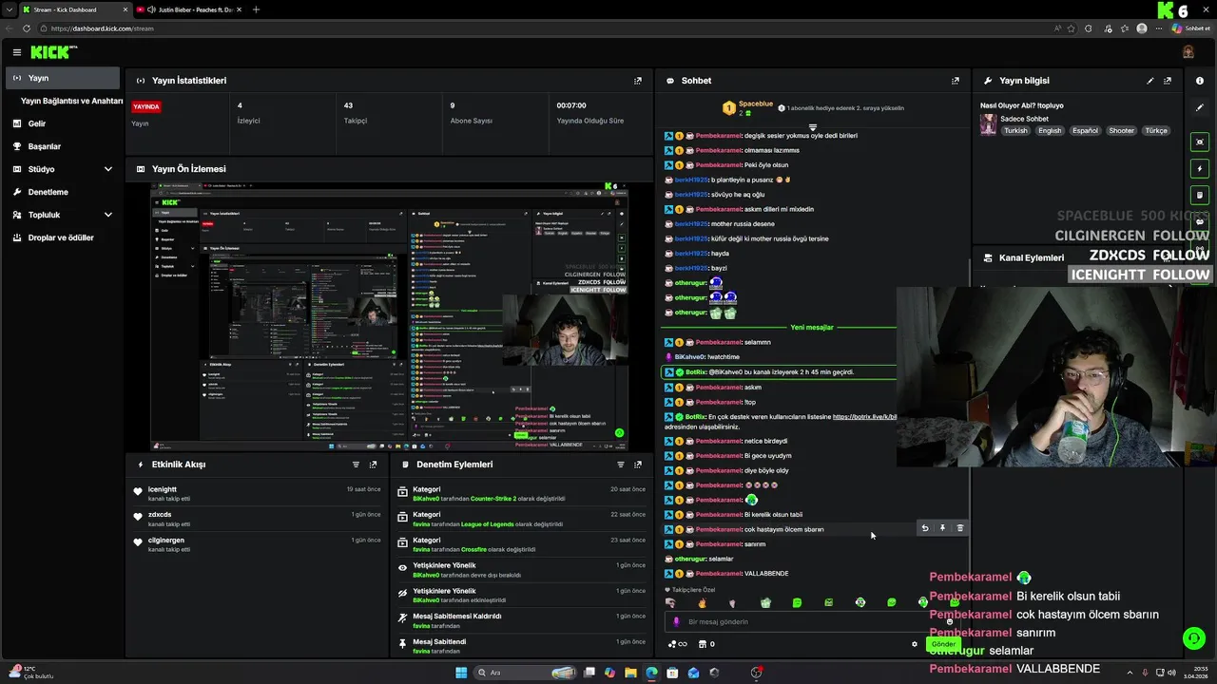Open browser tab list dropdown arrow

pos(10,9)
